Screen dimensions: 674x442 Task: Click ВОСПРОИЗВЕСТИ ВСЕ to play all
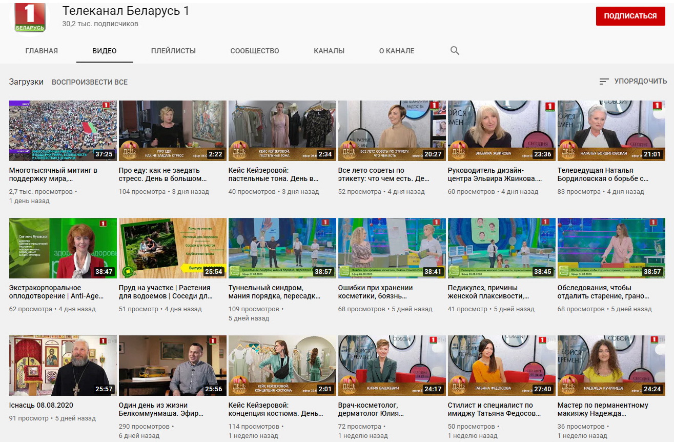click(90, 82)
